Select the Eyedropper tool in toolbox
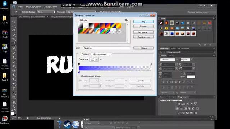 (x=14, y=44)
